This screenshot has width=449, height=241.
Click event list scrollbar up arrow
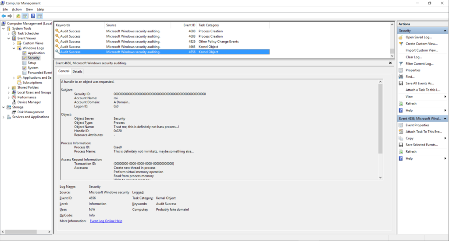(392, 25)
